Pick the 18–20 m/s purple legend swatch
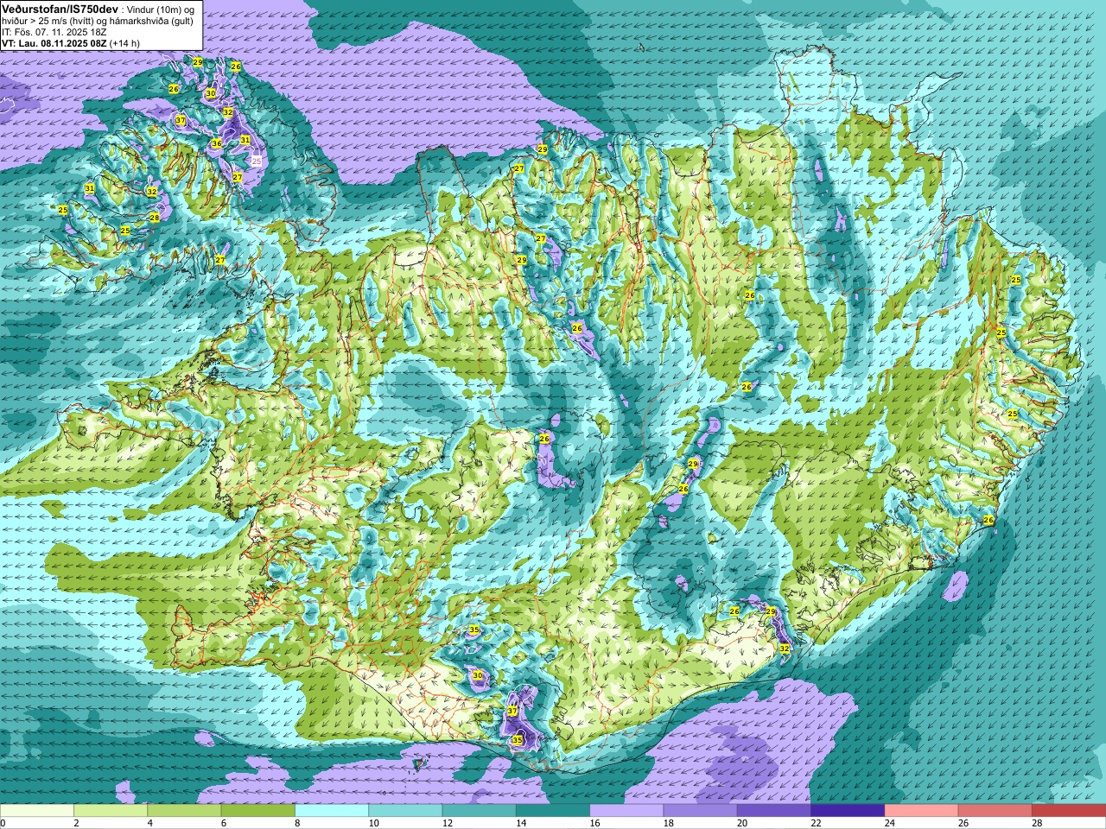The width and height of the screenshot is (1106, 829). click(701, 811)
